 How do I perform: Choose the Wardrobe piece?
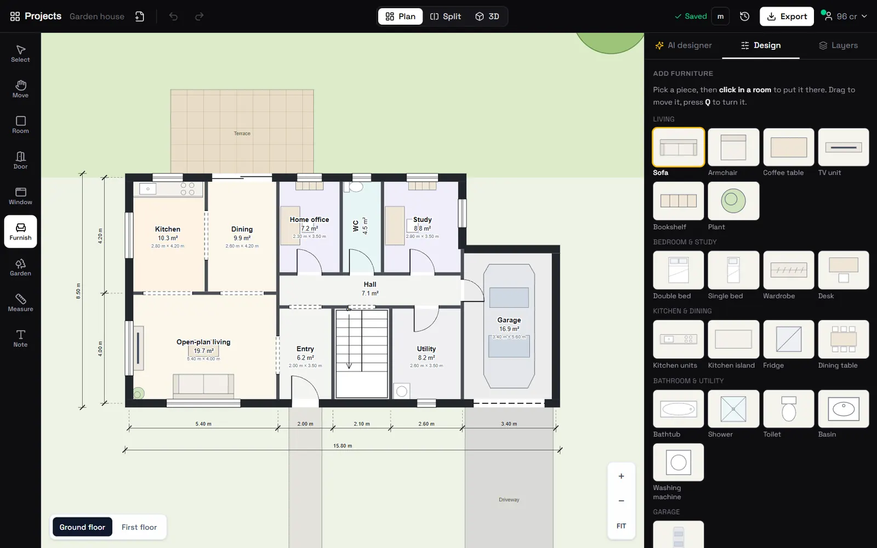[789, 270]
